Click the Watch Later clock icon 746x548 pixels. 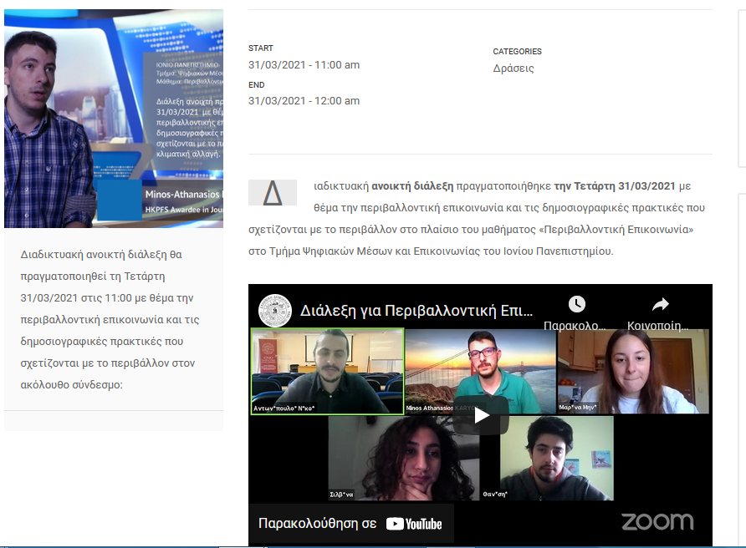click(576, 304)
